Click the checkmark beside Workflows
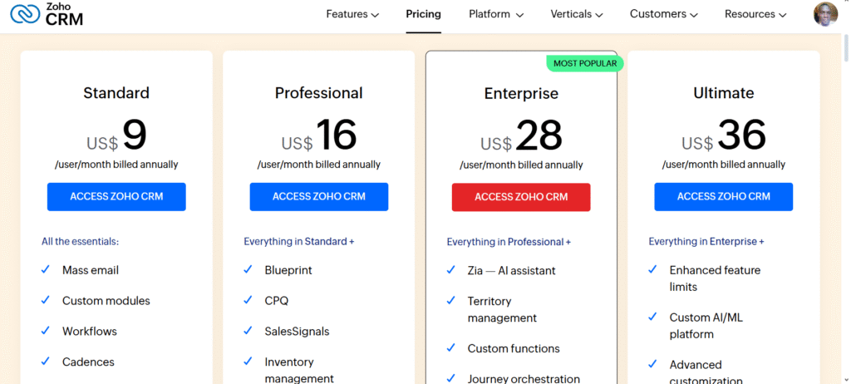The width and height of the screenshot is (851, 384). pyautogui.click(x=46, y=330)
